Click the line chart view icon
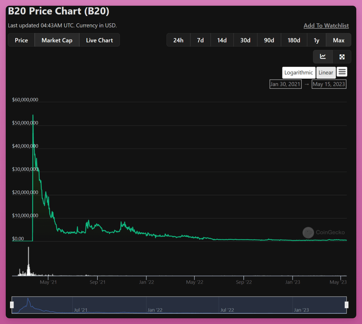The image size is (362, 324). (323, 57)
